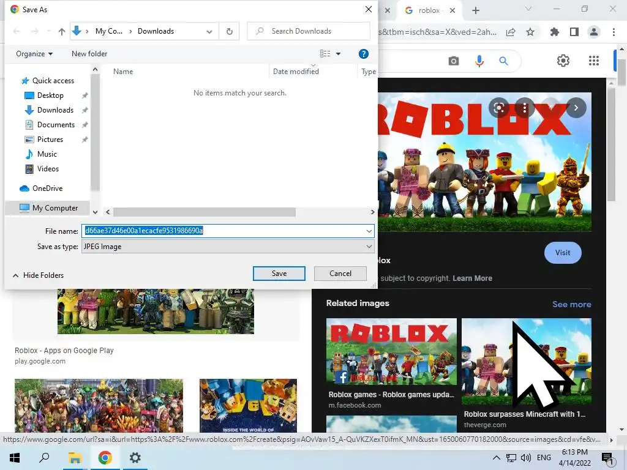The image size is (627, 470).
Task: Open the Help icon in Save As dialog
Action: pos(364,54)
